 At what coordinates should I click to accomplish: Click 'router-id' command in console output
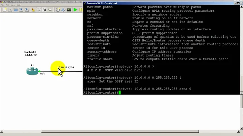click(x=96, y=48)
